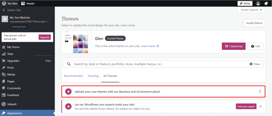
Task: Open Posts in sidebar
Action: pyautogui.click(x=10, y=68)
